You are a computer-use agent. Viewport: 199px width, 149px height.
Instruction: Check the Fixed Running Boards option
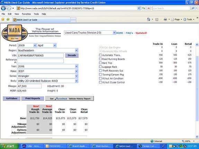pyautogui.click(x=100, y=59)
